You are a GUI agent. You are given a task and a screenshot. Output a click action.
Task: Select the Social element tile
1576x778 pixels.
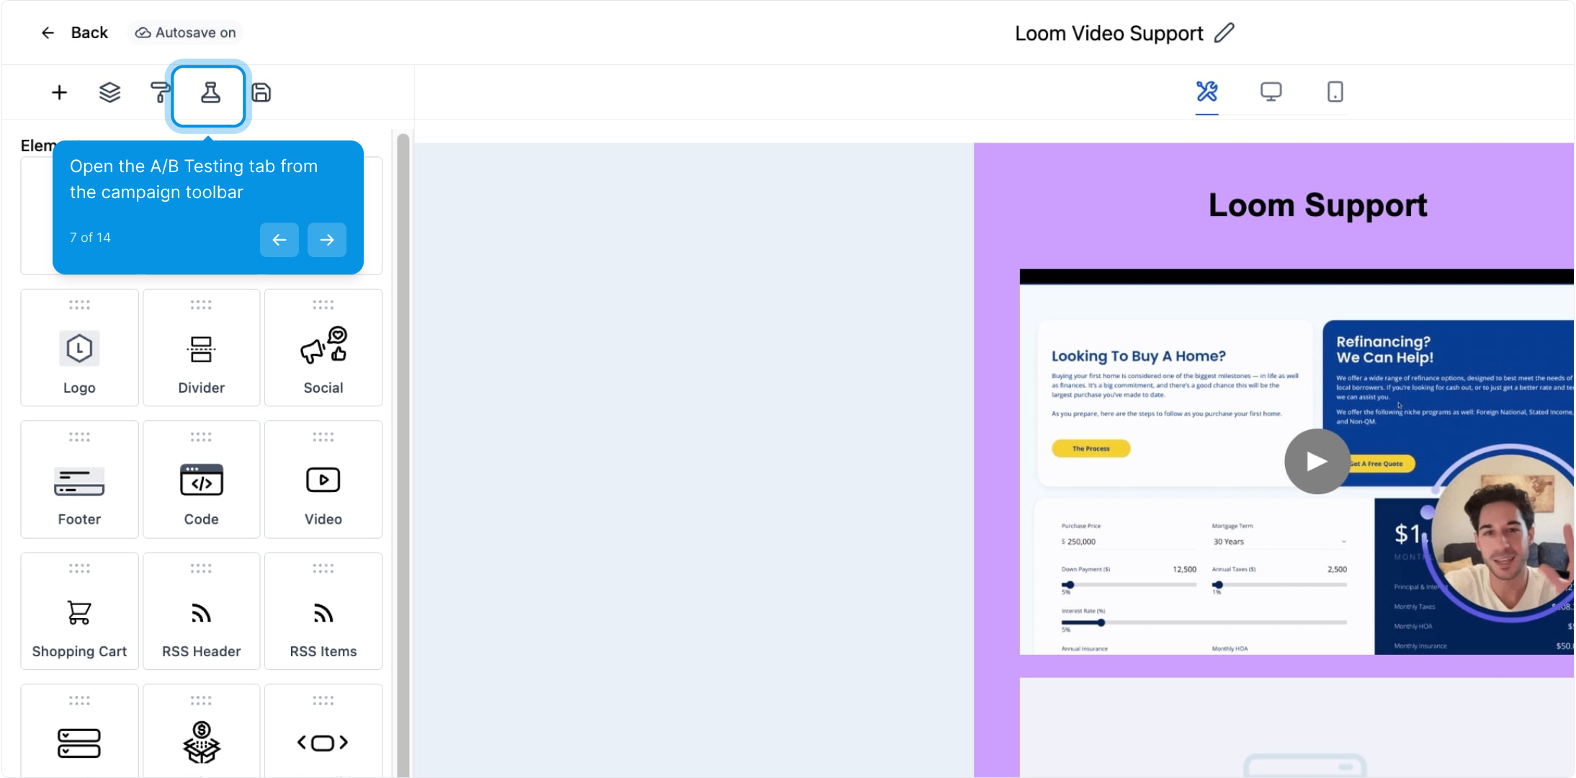point(323,349)
